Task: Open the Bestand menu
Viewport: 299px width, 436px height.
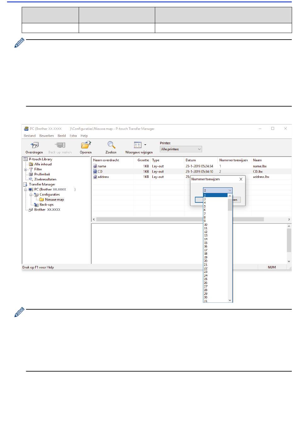Action: [x=30, y=136]
